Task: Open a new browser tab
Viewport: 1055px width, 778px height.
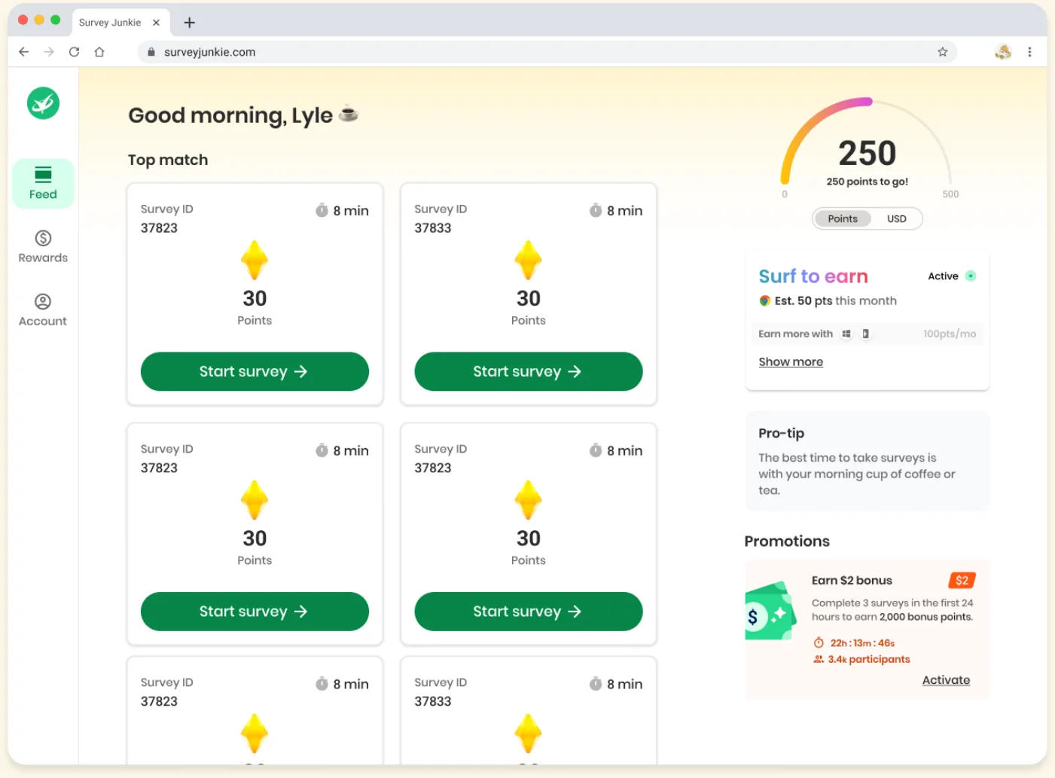Action: pos(189,23)
